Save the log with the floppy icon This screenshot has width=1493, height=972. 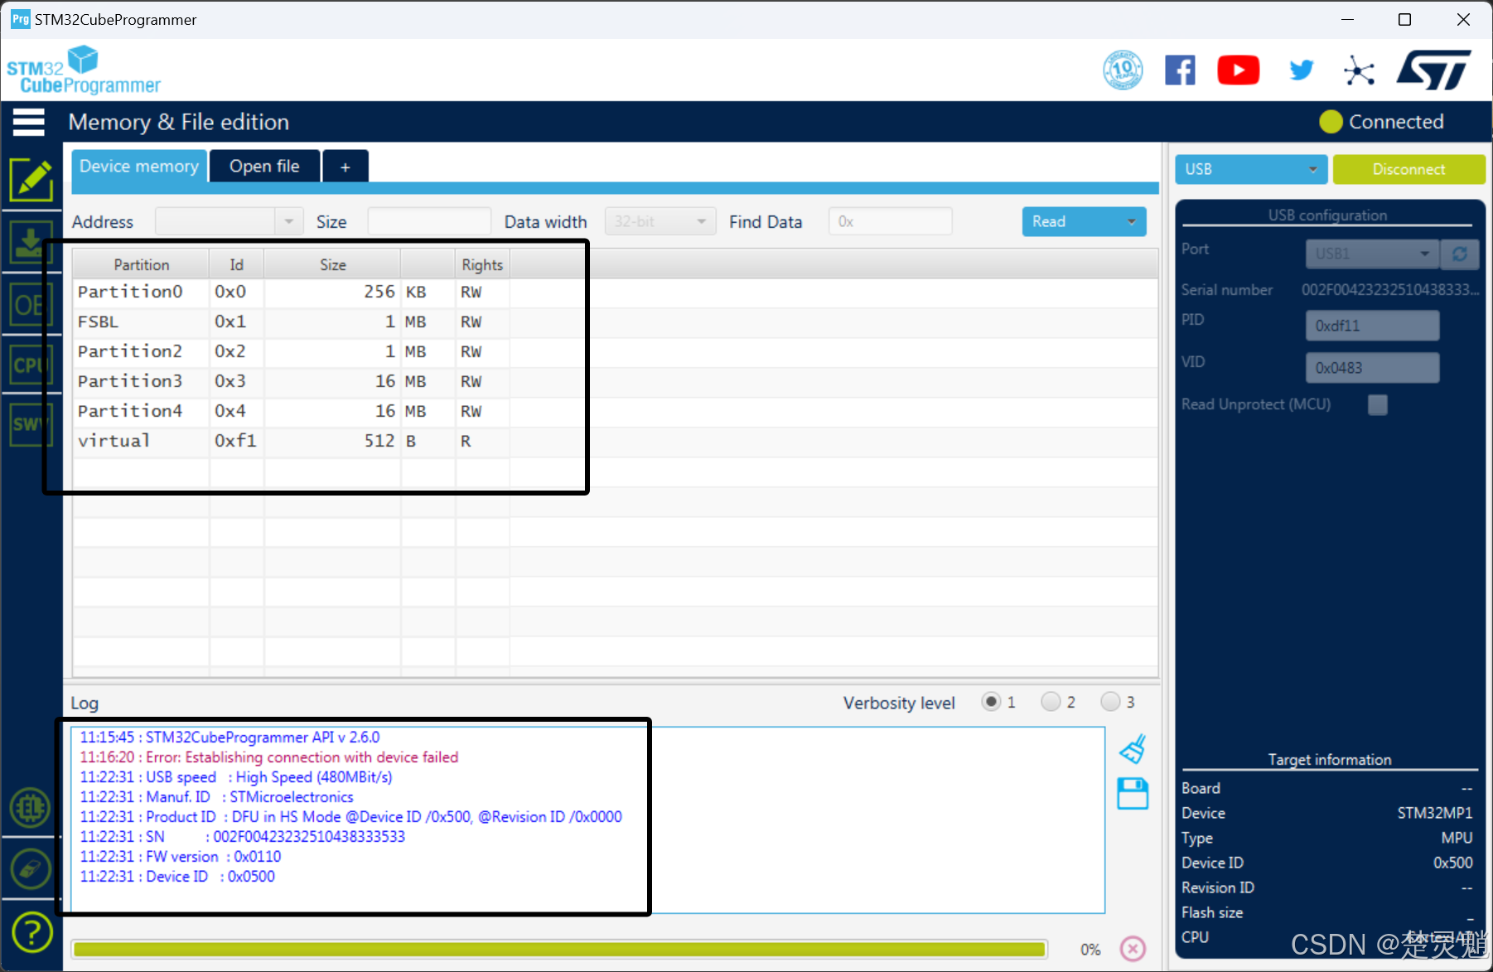tap(1133, 794)
